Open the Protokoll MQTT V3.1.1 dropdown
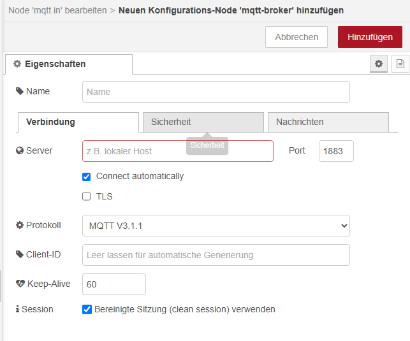Viewport: 410px width, 341px height. (216, 226)
